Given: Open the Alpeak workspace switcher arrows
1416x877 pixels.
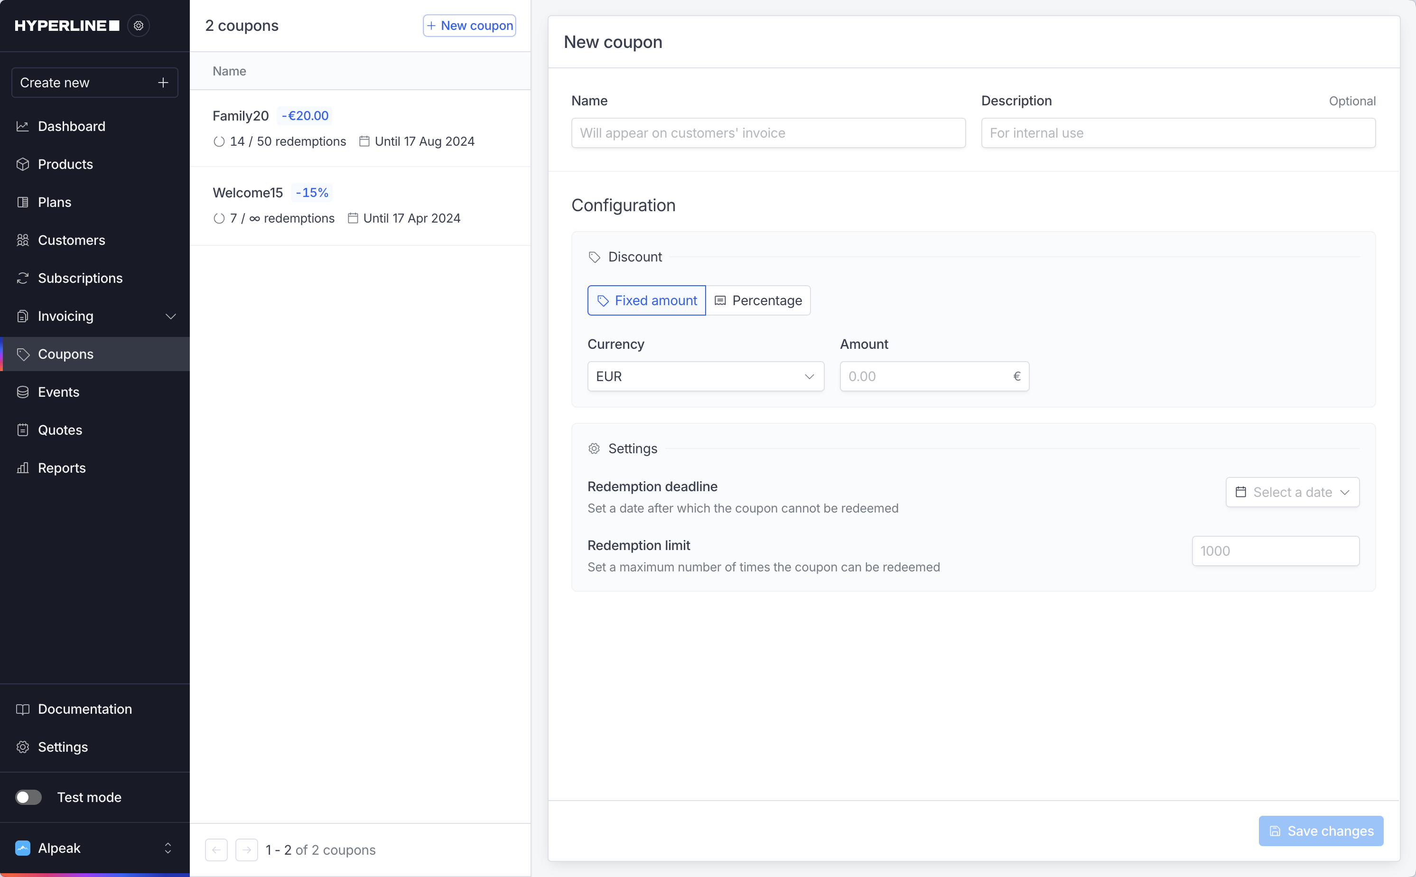Looking at the screenshot, I should (x=168, y=848).
